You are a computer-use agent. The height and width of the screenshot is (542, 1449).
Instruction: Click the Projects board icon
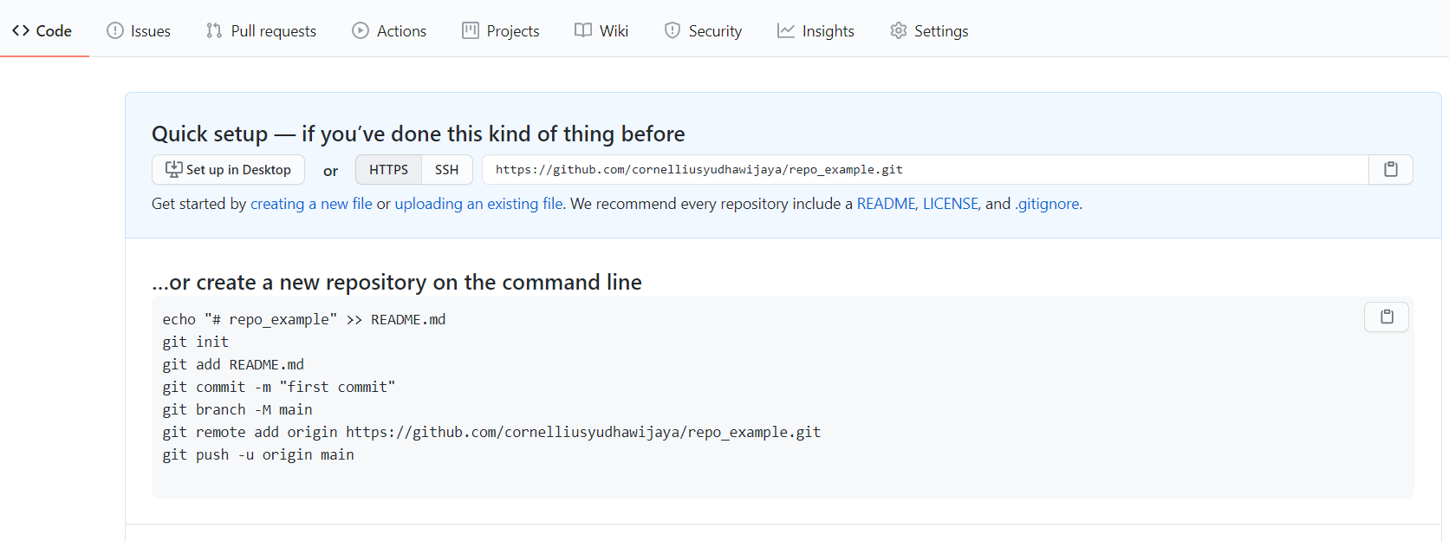point(471,30)
